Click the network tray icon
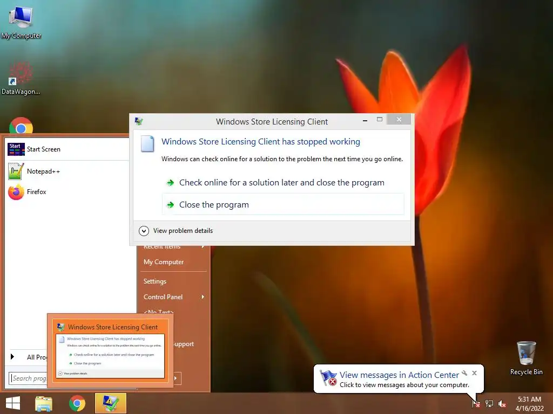The image size is (553, 414). click(489, 403)
